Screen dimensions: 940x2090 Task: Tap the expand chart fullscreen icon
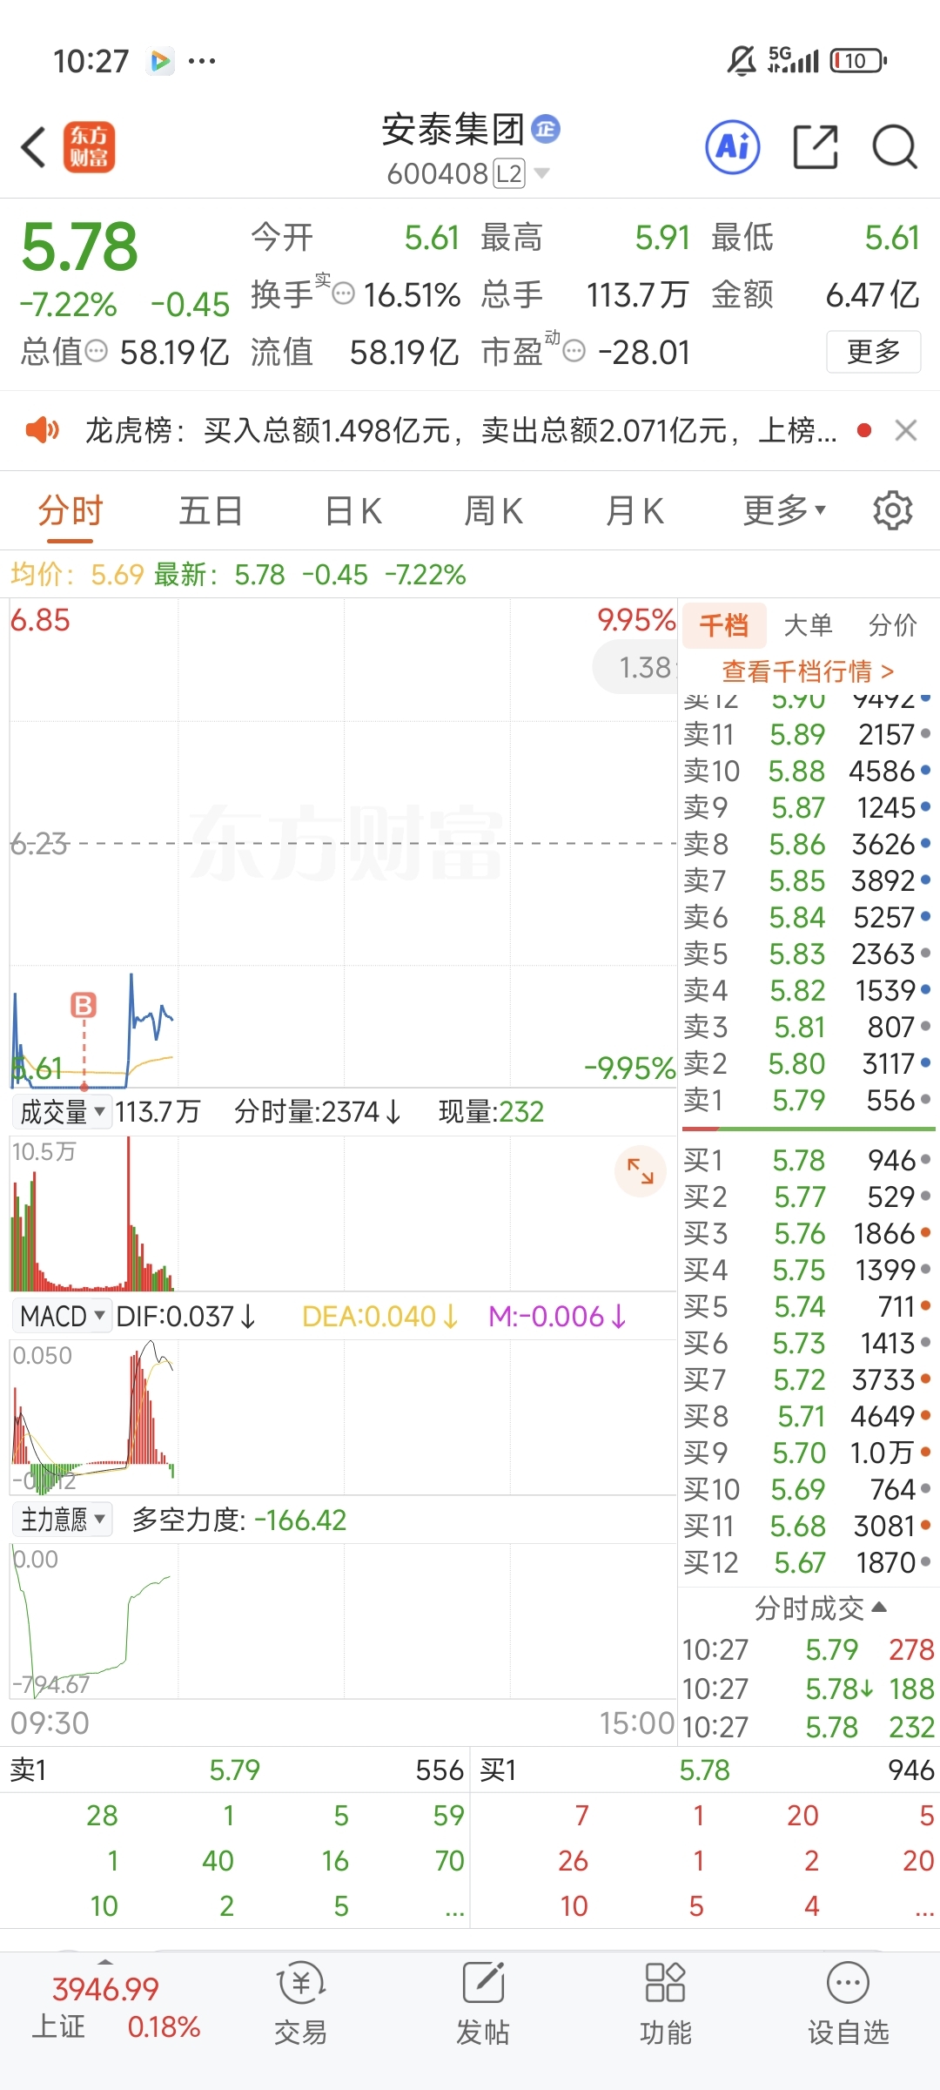(x=641, y=1171)
